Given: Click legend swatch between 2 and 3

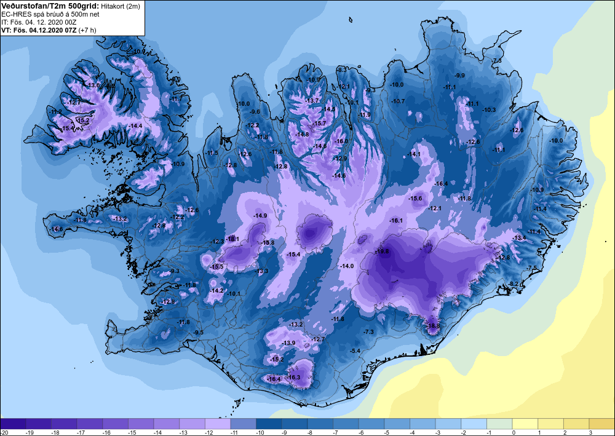Looking at the screenshot, I should (x=576, y=424).
